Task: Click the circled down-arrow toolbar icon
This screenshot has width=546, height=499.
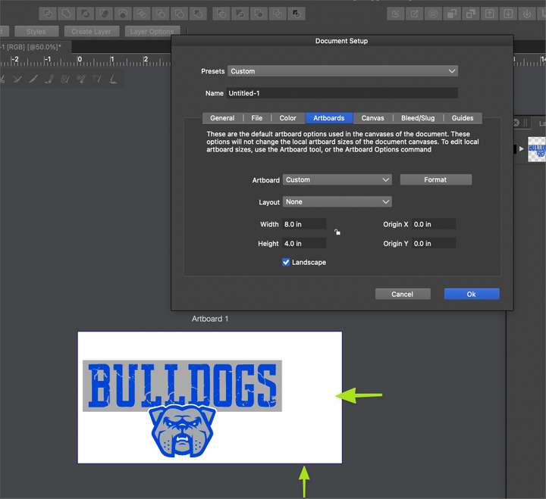Action: [x=527, y=14]
